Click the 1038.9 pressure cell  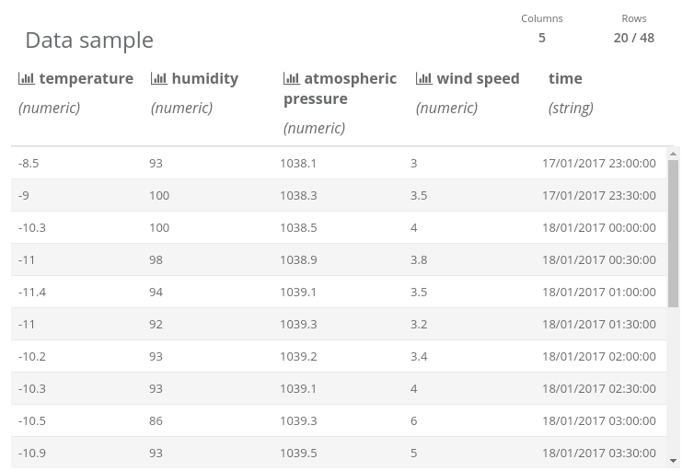[298, 259]
